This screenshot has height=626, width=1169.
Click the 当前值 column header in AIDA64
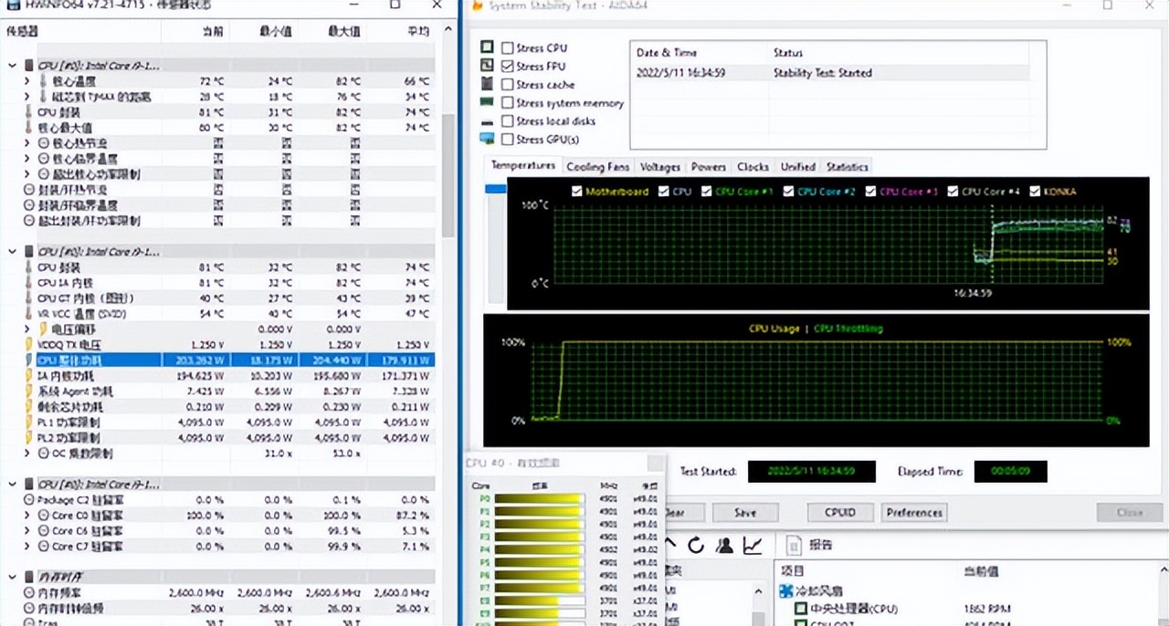(981, 571)
